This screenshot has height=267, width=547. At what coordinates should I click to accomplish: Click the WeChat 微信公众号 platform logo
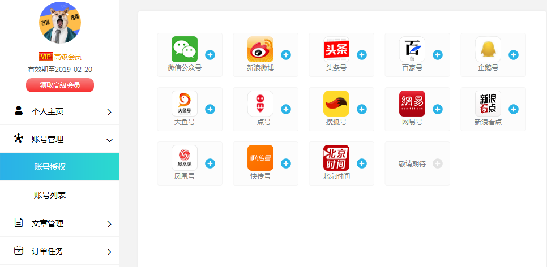pos(185,49)
